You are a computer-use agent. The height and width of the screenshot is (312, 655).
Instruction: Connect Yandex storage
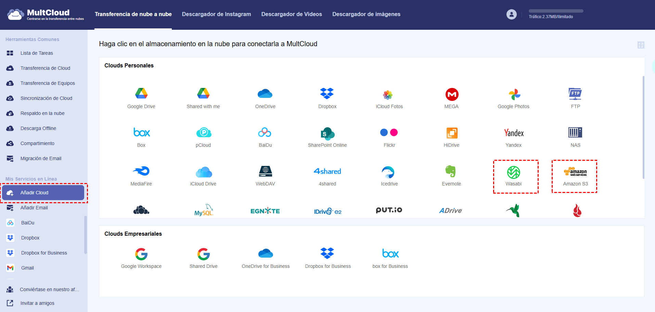pos(513,137)
